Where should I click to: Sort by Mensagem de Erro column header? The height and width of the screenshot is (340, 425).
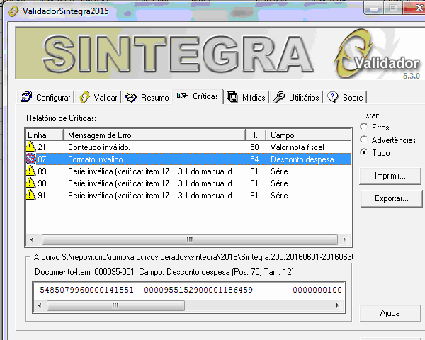pyautogui.click(x=154, y=135)
